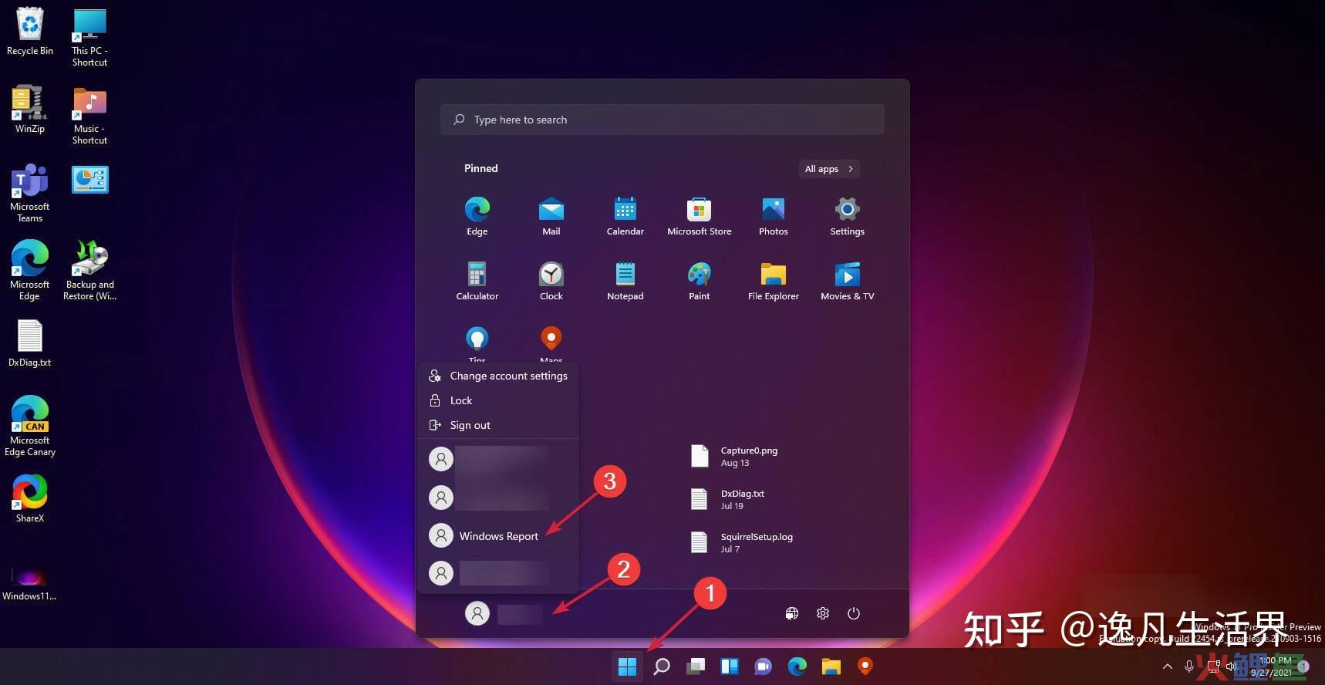The height and width of the screenshot is (685, 1325).
Task: Select Microsoft Teams desktop icon
Action: click(30, 193)
